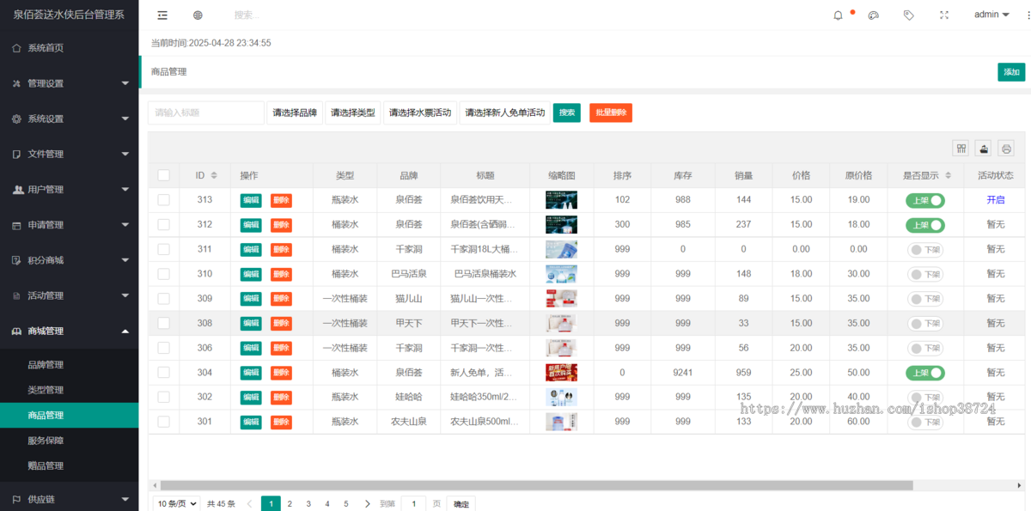Click the horizontal table scrollbar

[x=536, y=485]
